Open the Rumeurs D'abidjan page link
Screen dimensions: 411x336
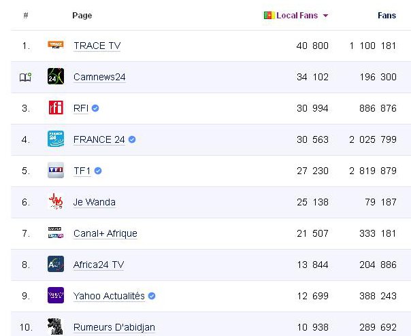(x=114, y=327)
